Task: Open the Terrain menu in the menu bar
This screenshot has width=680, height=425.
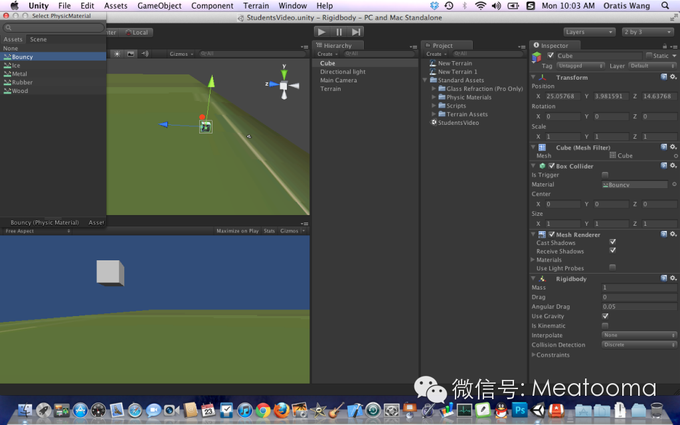Action: [x=256, y=5]
